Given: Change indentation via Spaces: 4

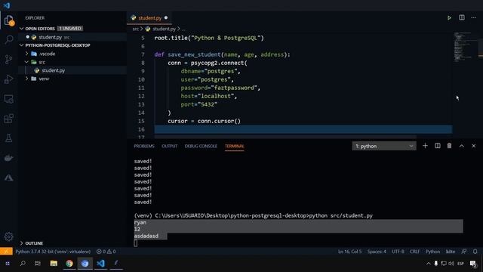Looking at the screenshot, I should (377, 252).
